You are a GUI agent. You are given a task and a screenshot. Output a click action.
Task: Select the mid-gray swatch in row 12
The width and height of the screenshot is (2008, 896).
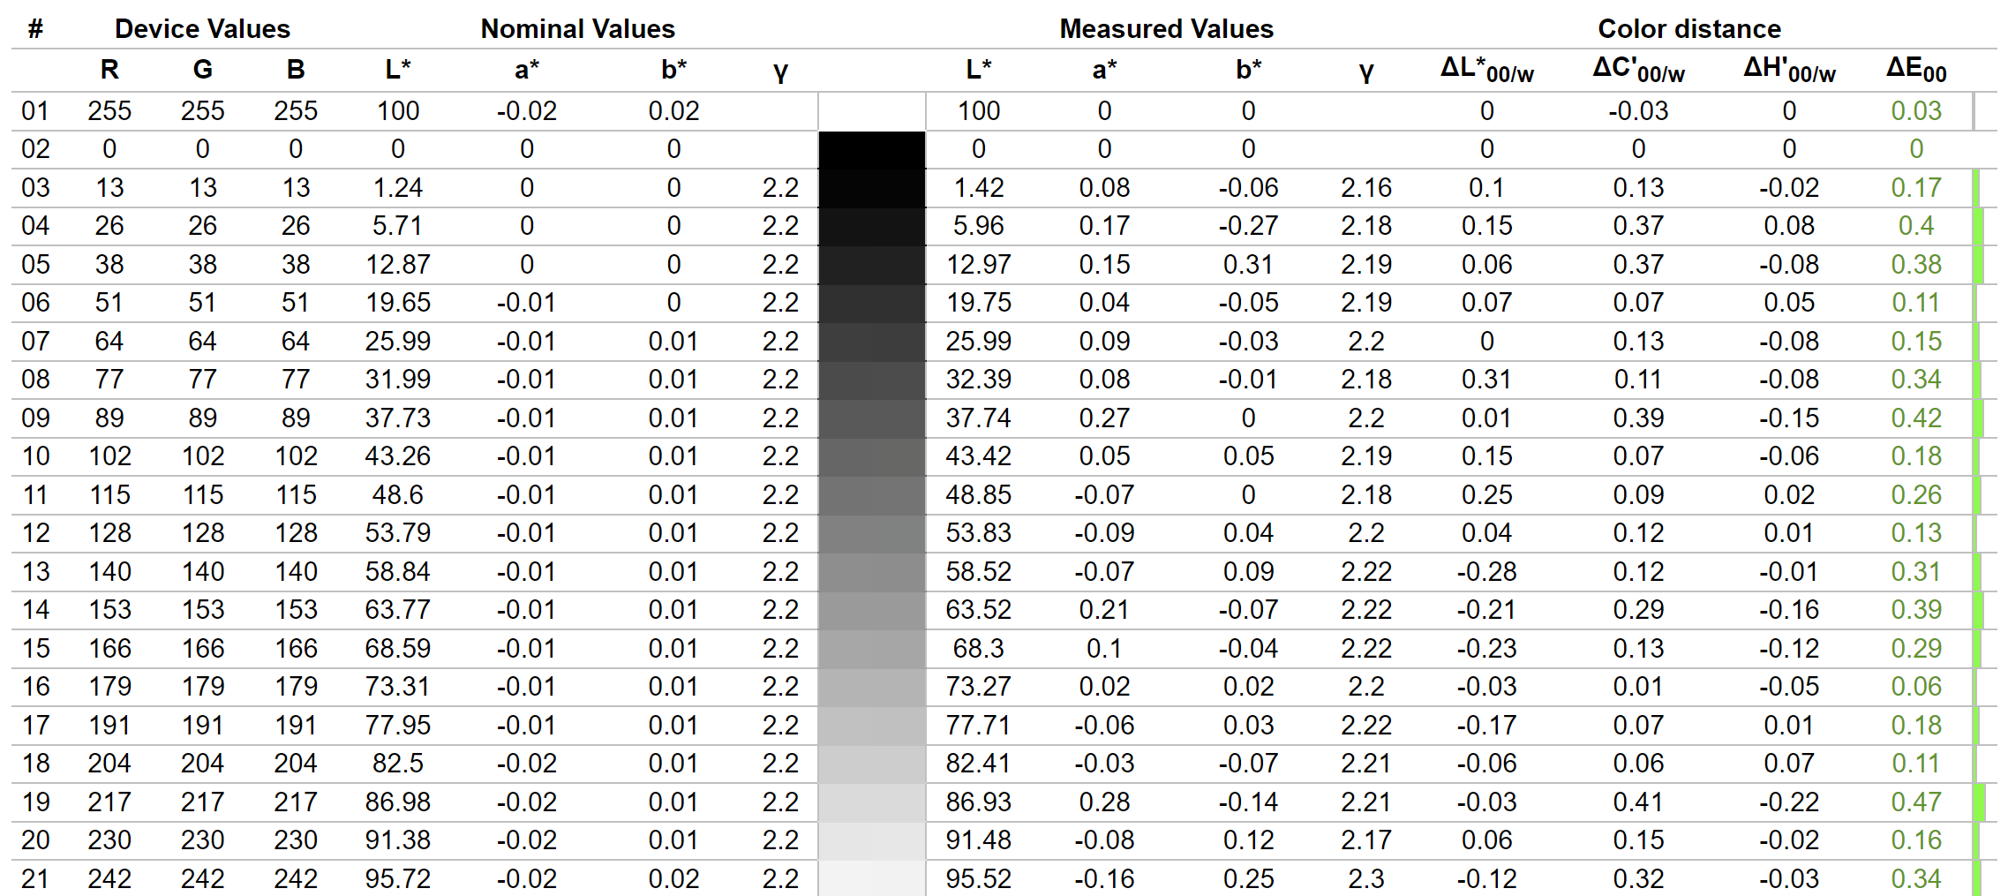(x=871, y=532)
